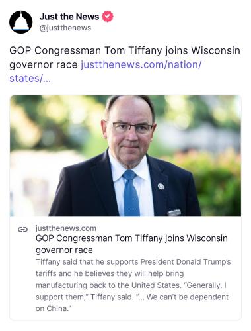Select the post text "GOP Congressman Tom Tiffany"

coord(85,50)
